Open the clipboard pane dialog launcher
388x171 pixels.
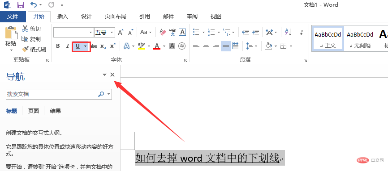(x=47, y=60)
